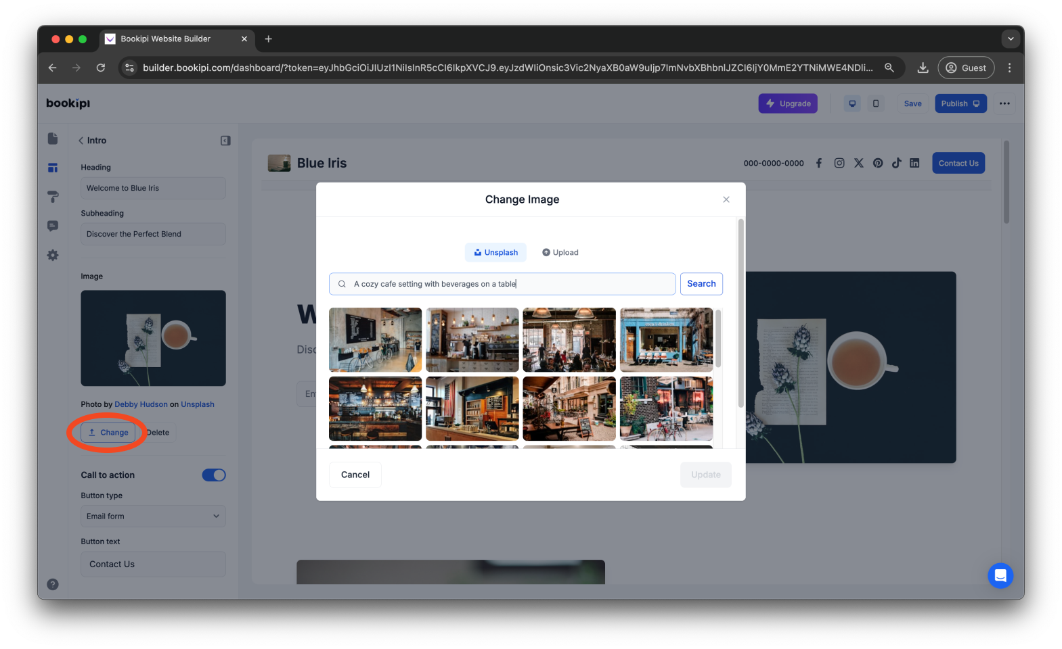Viewport: 1062px width, 649px height.
Task: Select the cafe with menu board and bicycle thumbnail
Action: pyautogui.click(x=376, y=340)
